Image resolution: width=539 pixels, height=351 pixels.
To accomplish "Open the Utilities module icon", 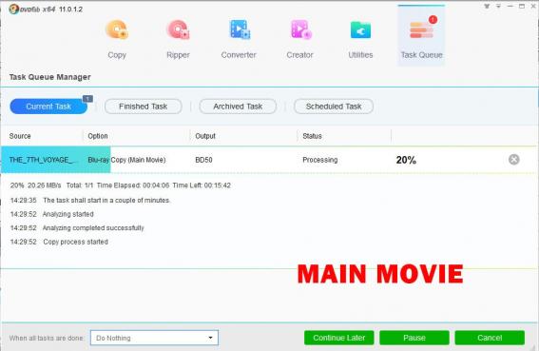I will point(360,30).
